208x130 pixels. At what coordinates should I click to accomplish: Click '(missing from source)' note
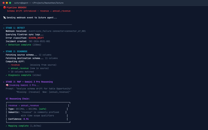[43, 65]
